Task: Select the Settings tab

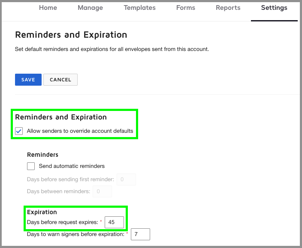Action: coord(274,8)
